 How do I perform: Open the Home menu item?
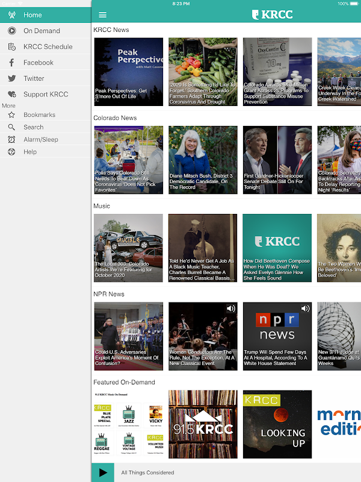point(46,14)
